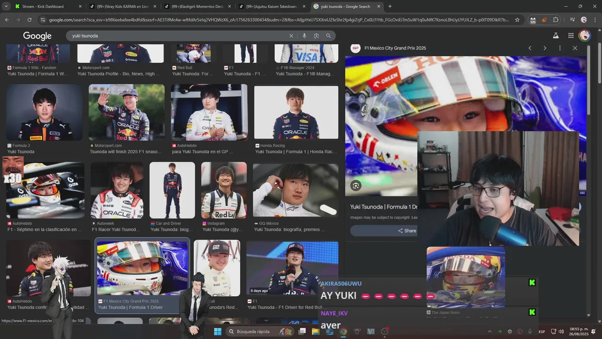This screenshot has height=339, width=602.
Task: Open the browser extensions puzzle icon
Action: (x=556, y=20)
